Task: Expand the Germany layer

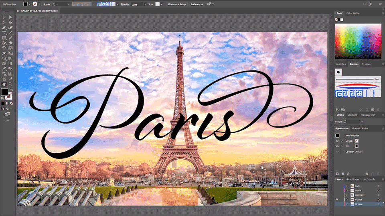Action: (x=347, y=195)
